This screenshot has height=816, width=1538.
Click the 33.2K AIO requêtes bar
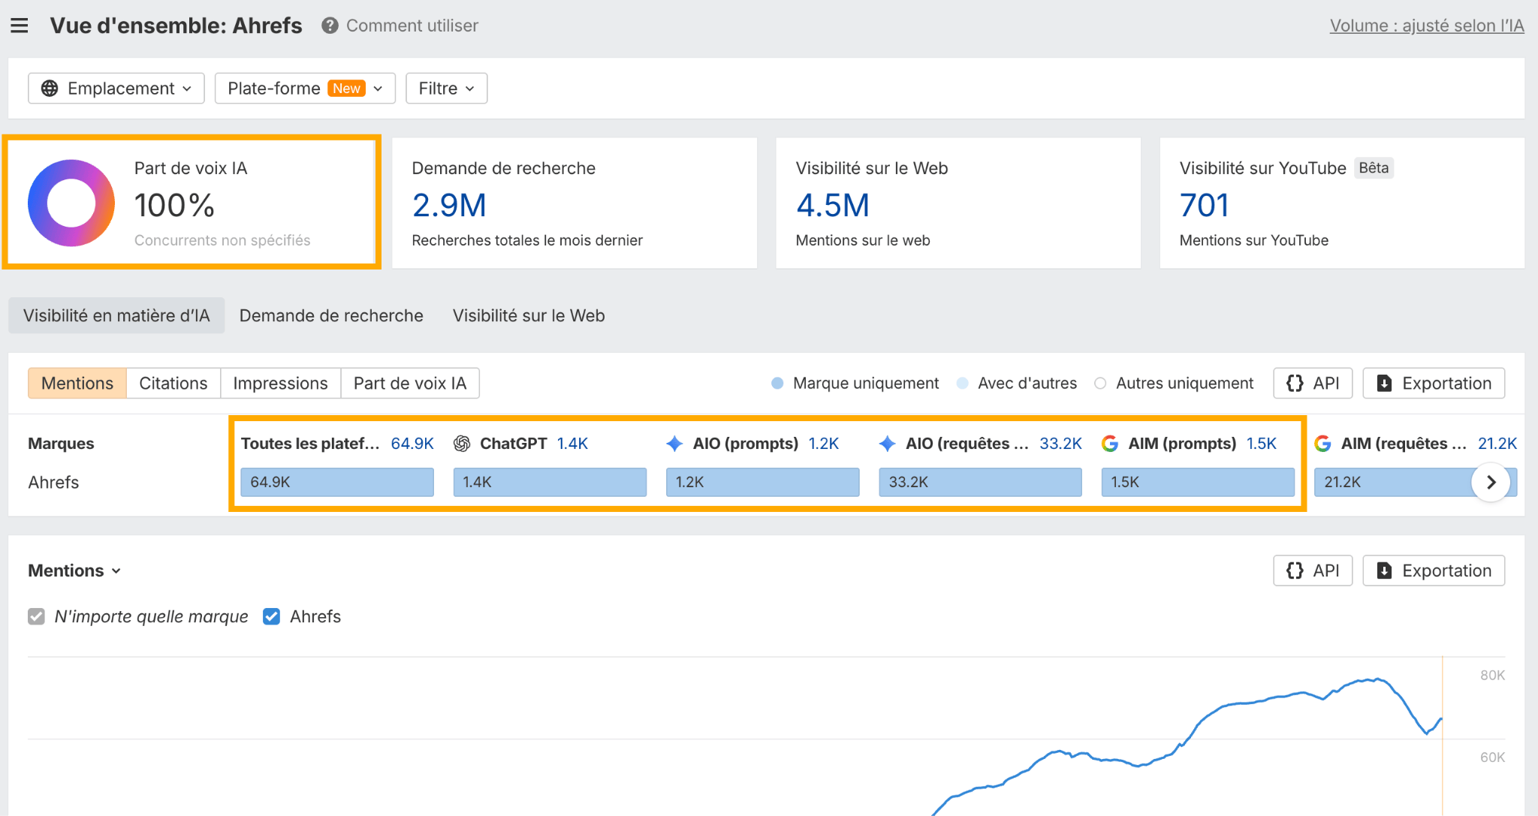coord(980,482)
